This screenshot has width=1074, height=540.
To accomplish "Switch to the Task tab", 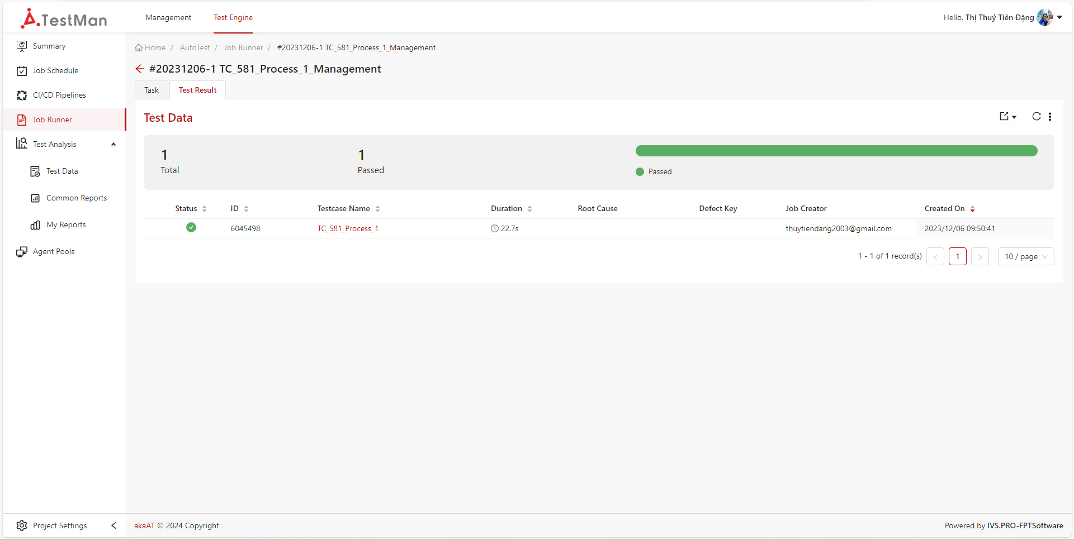I will coord(152,90).
